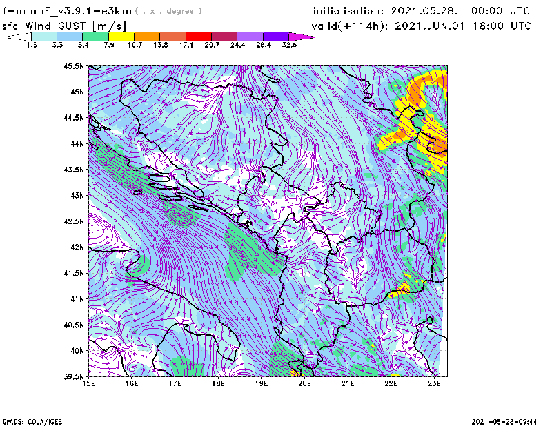This screenshot has height=426, width=552.
Task: Click the 40N latitude label
Action: point(77,350)
